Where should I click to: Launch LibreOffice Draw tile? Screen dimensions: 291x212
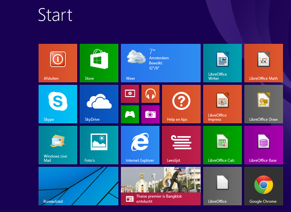tap(264, 104)
